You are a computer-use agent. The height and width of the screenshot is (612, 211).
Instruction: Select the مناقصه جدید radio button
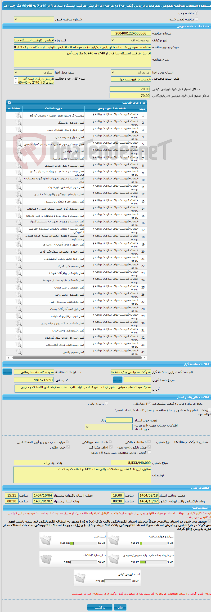(196, 13)
